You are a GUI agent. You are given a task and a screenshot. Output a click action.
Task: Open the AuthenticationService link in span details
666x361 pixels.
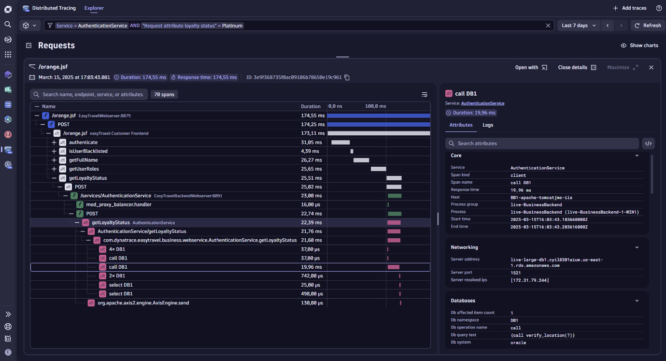pyautogui.click(x=483, y=103)
